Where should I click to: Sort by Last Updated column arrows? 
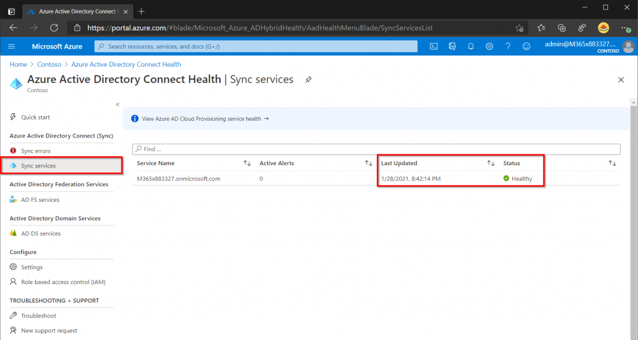(491, 163)
